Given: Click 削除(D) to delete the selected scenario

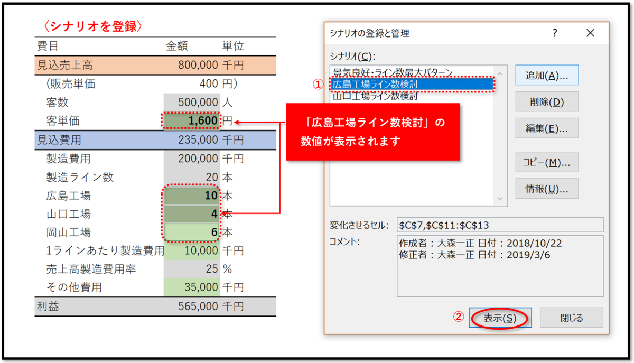Looking at the screenshot, I should click(547, 101).
